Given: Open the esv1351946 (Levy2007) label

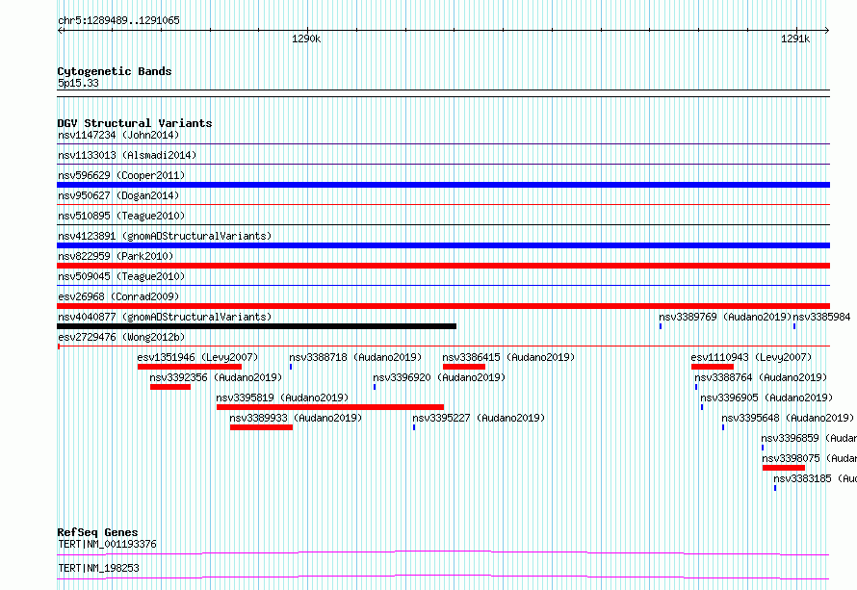Looking at the screenshot, I should click(197, 357).
